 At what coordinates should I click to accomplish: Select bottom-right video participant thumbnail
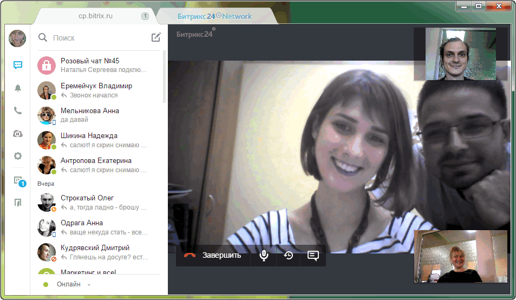coord(461,257)
